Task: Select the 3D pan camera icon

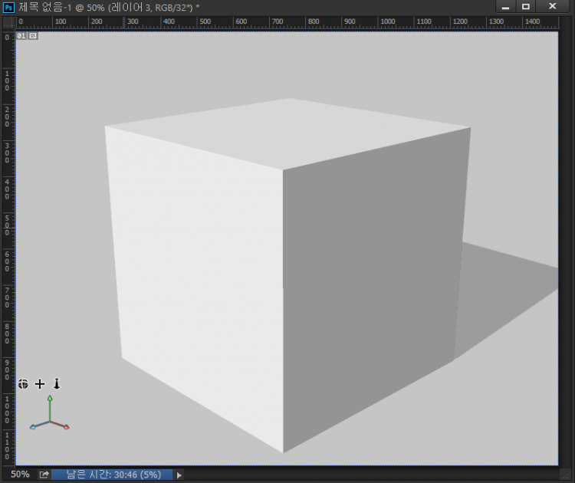Action: (40, 383)
